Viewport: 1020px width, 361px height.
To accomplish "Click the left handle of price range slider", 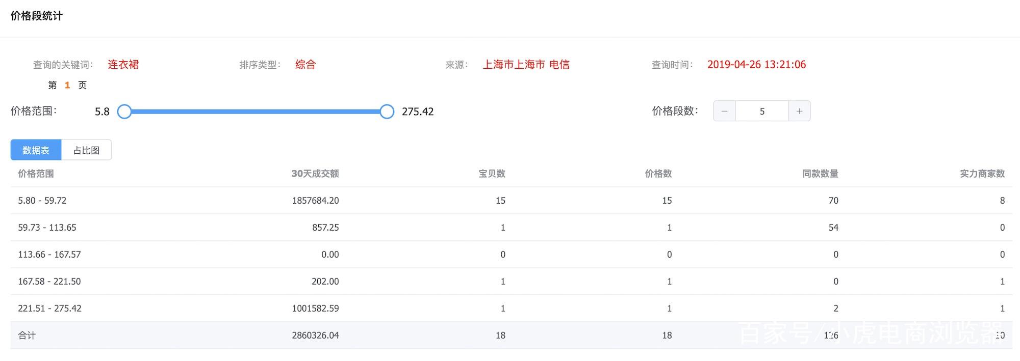I will pyautogui.click(x=124, y=112).
